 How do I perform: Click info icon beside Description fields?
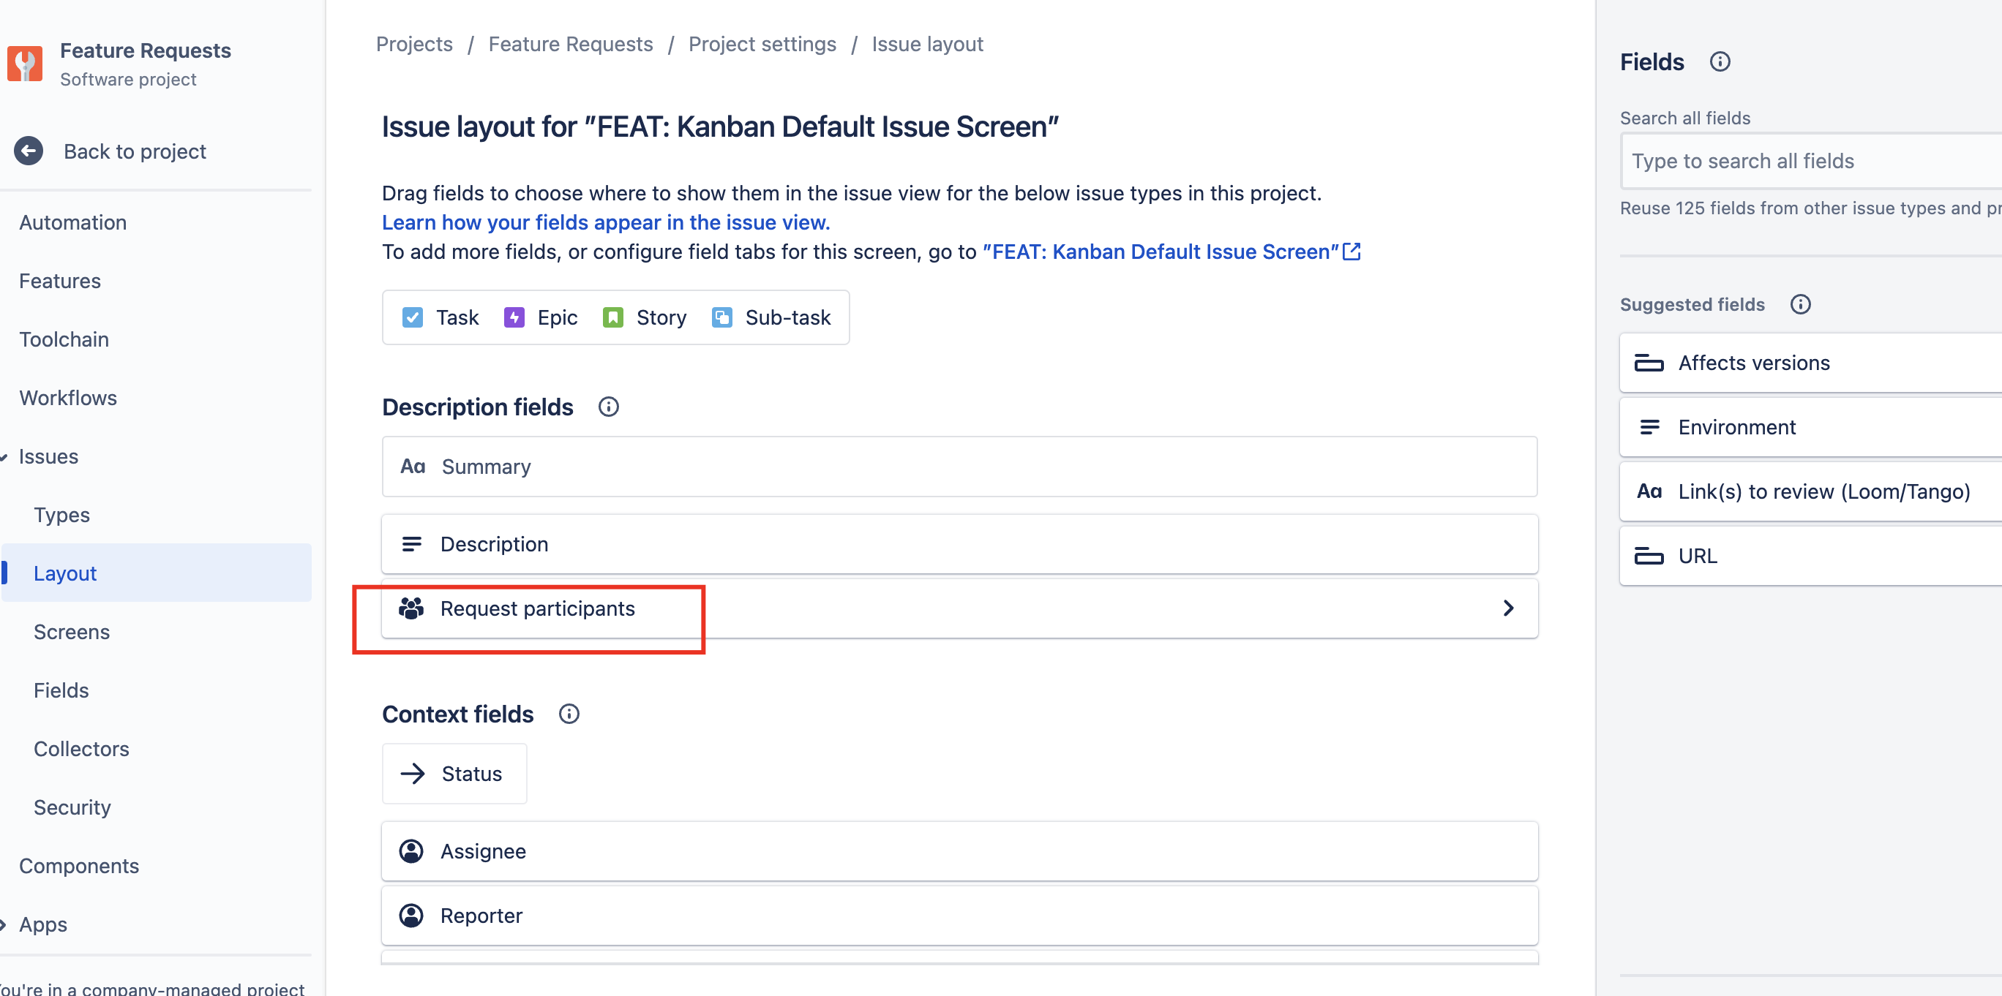tap(608, 407)
